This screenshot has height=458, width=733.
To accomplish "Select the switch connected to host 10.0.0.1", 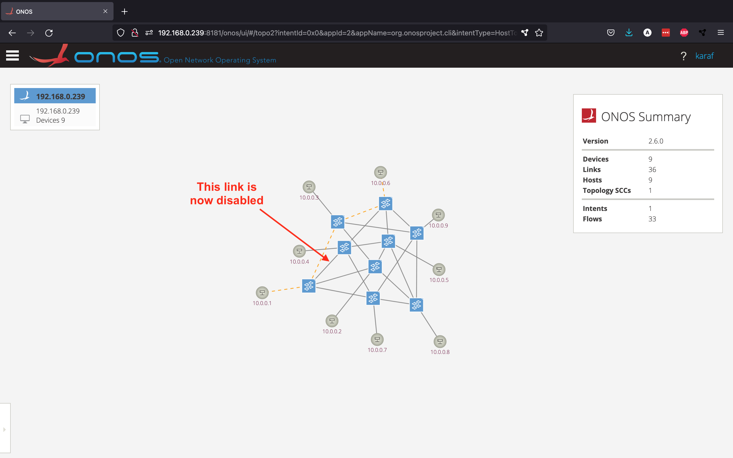I will click(309, 286).
